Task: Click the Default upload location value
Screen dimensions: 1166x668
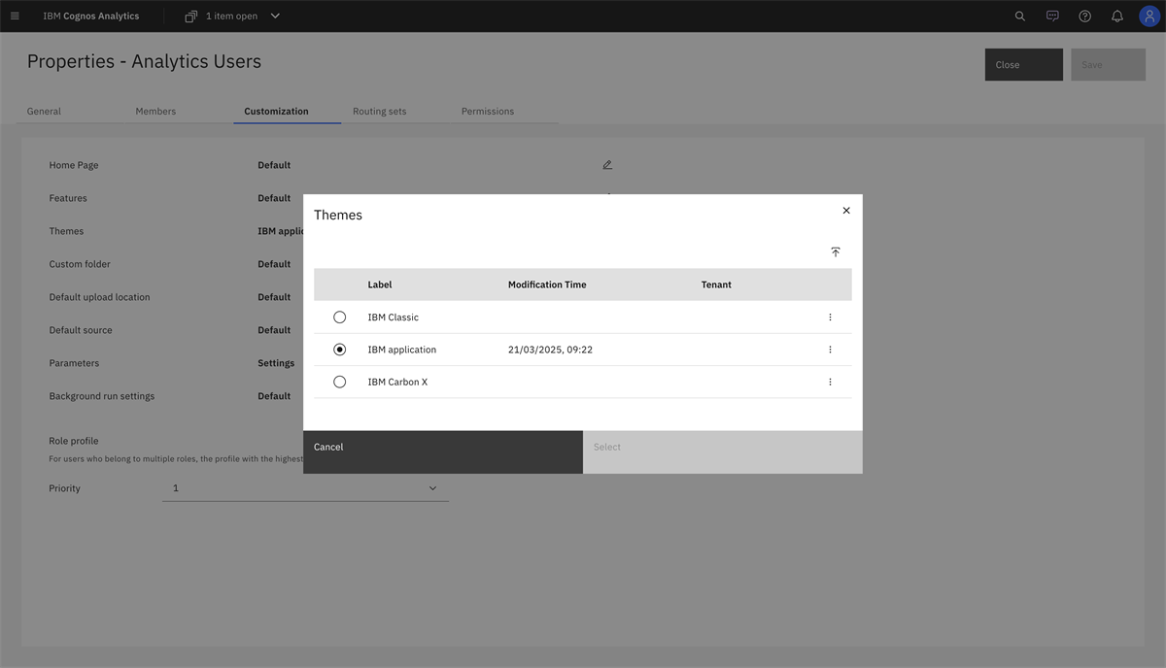Action: click(274, 297)
